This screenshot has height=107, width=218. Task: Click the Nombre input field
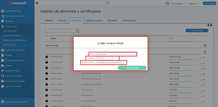pos(116,54)
